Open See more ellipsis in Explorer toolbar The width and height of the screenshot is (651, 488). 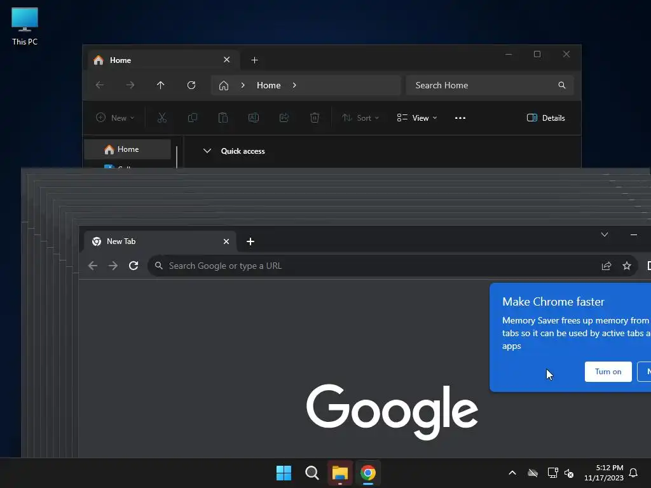click(460, 118)
